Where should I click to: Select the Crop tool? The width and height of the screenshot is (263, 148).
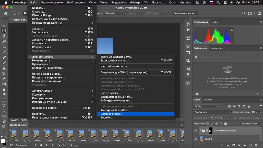(4, 47)
